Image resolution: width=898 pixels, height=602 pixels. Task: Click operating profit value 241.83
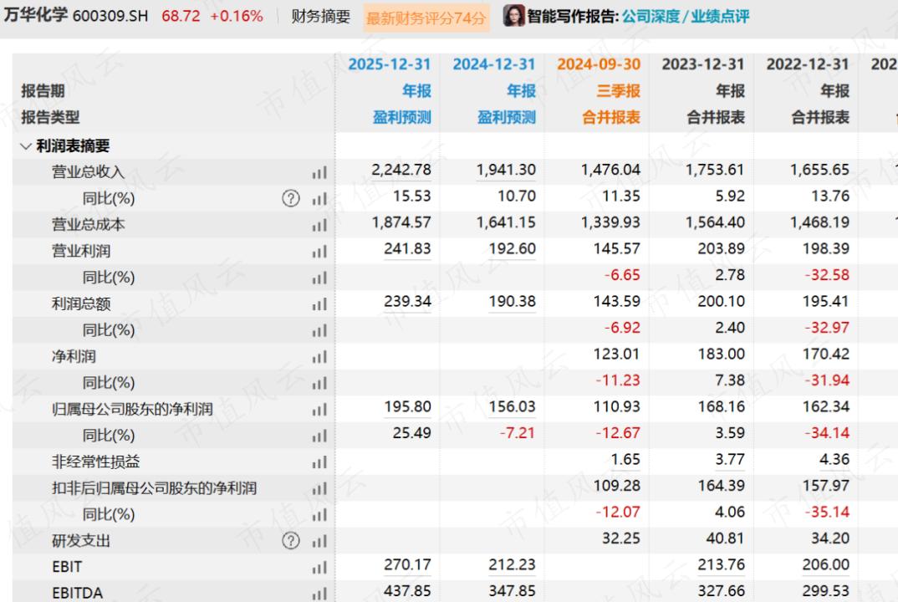click(407, 249)
